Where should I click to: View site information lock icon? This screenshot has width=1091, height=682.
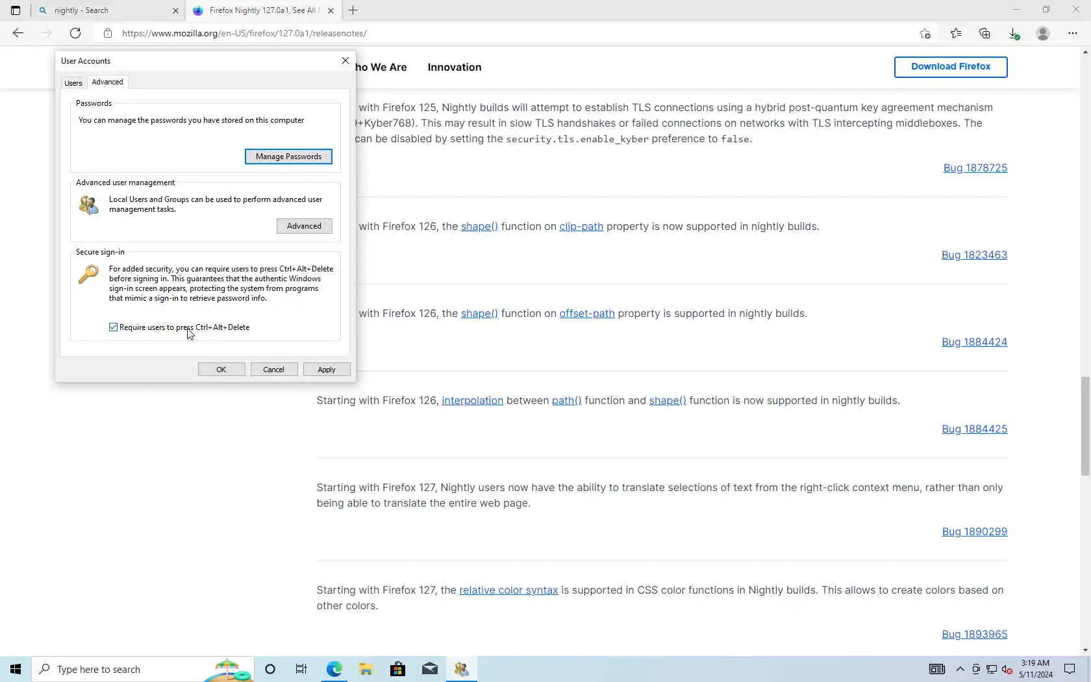(108, 33)
